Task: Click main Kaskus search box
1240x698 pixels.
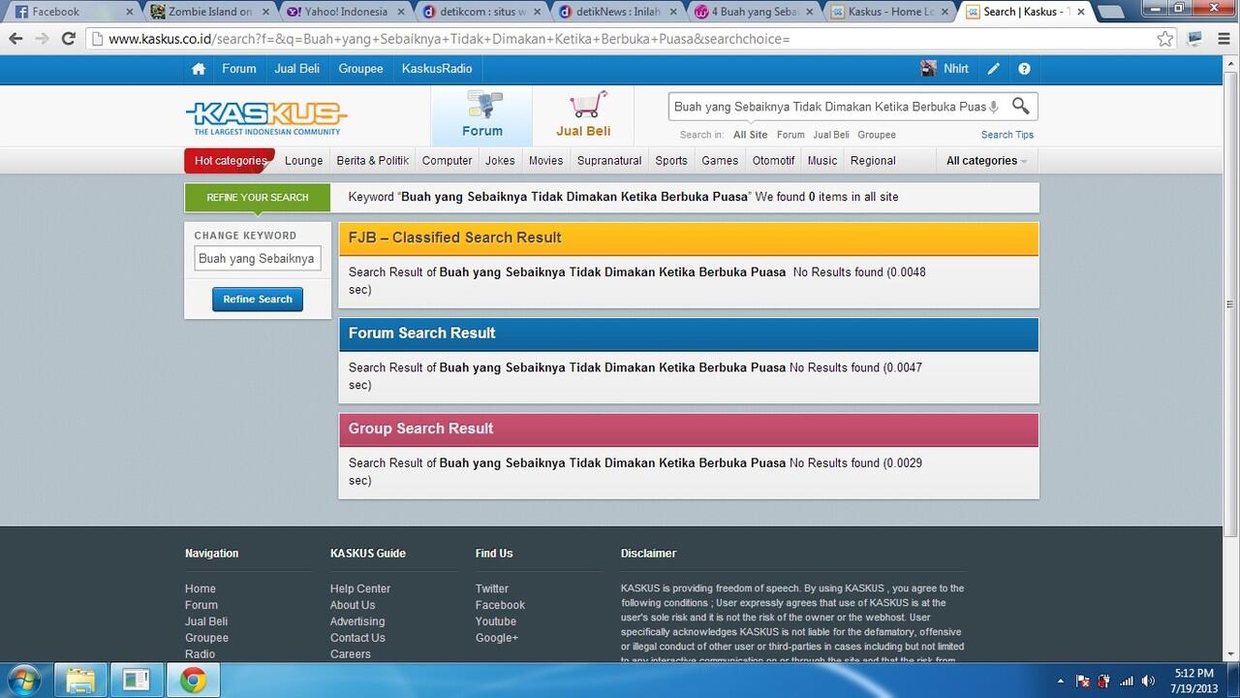Action: (829, 107)
